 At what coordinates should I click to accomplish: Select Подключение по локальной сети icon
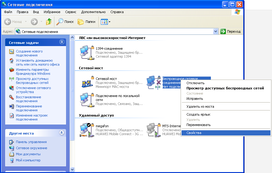tap(87, 100)
